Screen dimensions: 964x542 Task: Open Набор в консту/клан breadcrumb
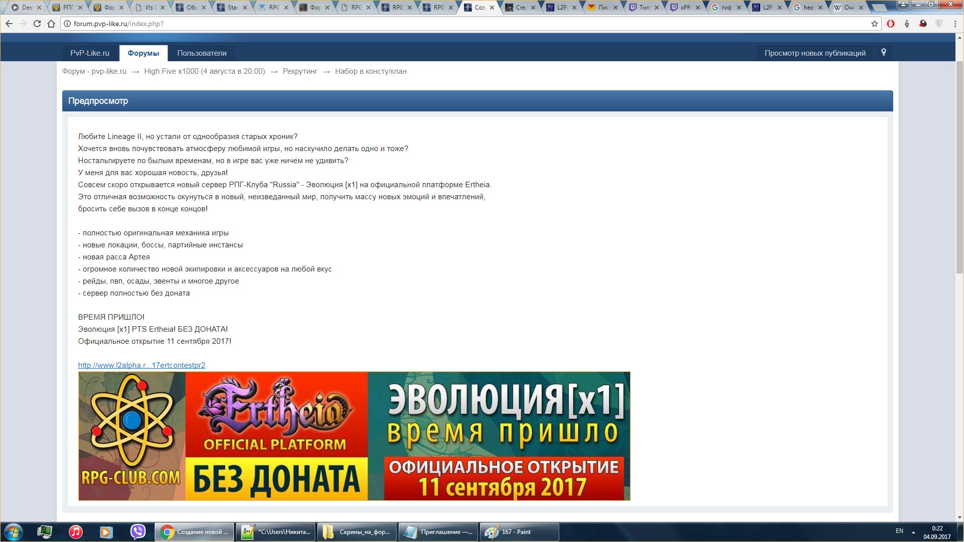[x=371, y=71]
